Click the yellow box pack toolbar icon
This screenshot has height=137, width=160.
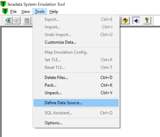126,21
